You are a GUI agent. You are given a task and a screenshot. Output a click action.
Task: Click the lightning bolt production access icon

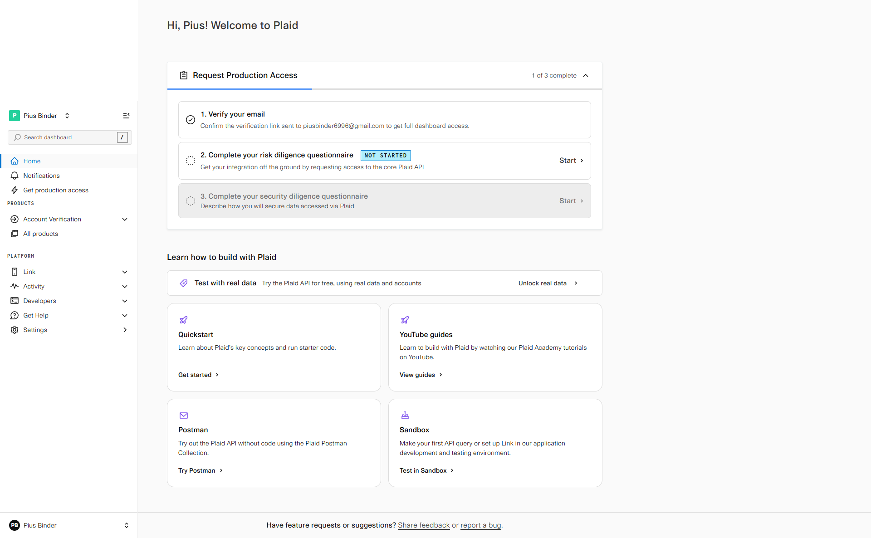tap(15, 190)
